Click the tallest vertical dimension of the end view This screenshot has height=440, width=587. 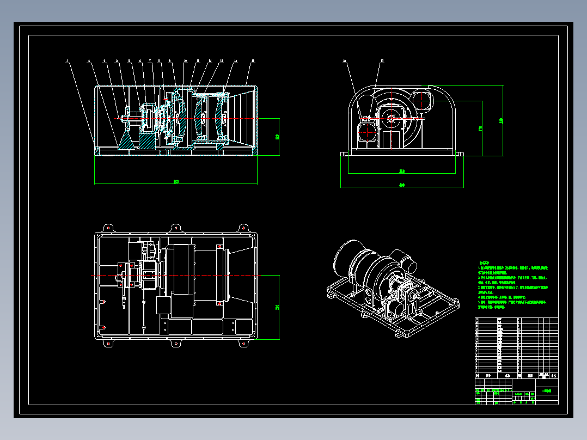point(502,120)
